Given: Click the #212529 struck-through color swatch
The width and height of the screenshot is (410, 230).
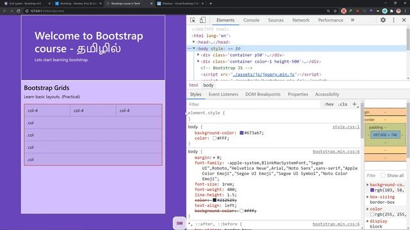Looking at the screenshot, I should point(215,200).
